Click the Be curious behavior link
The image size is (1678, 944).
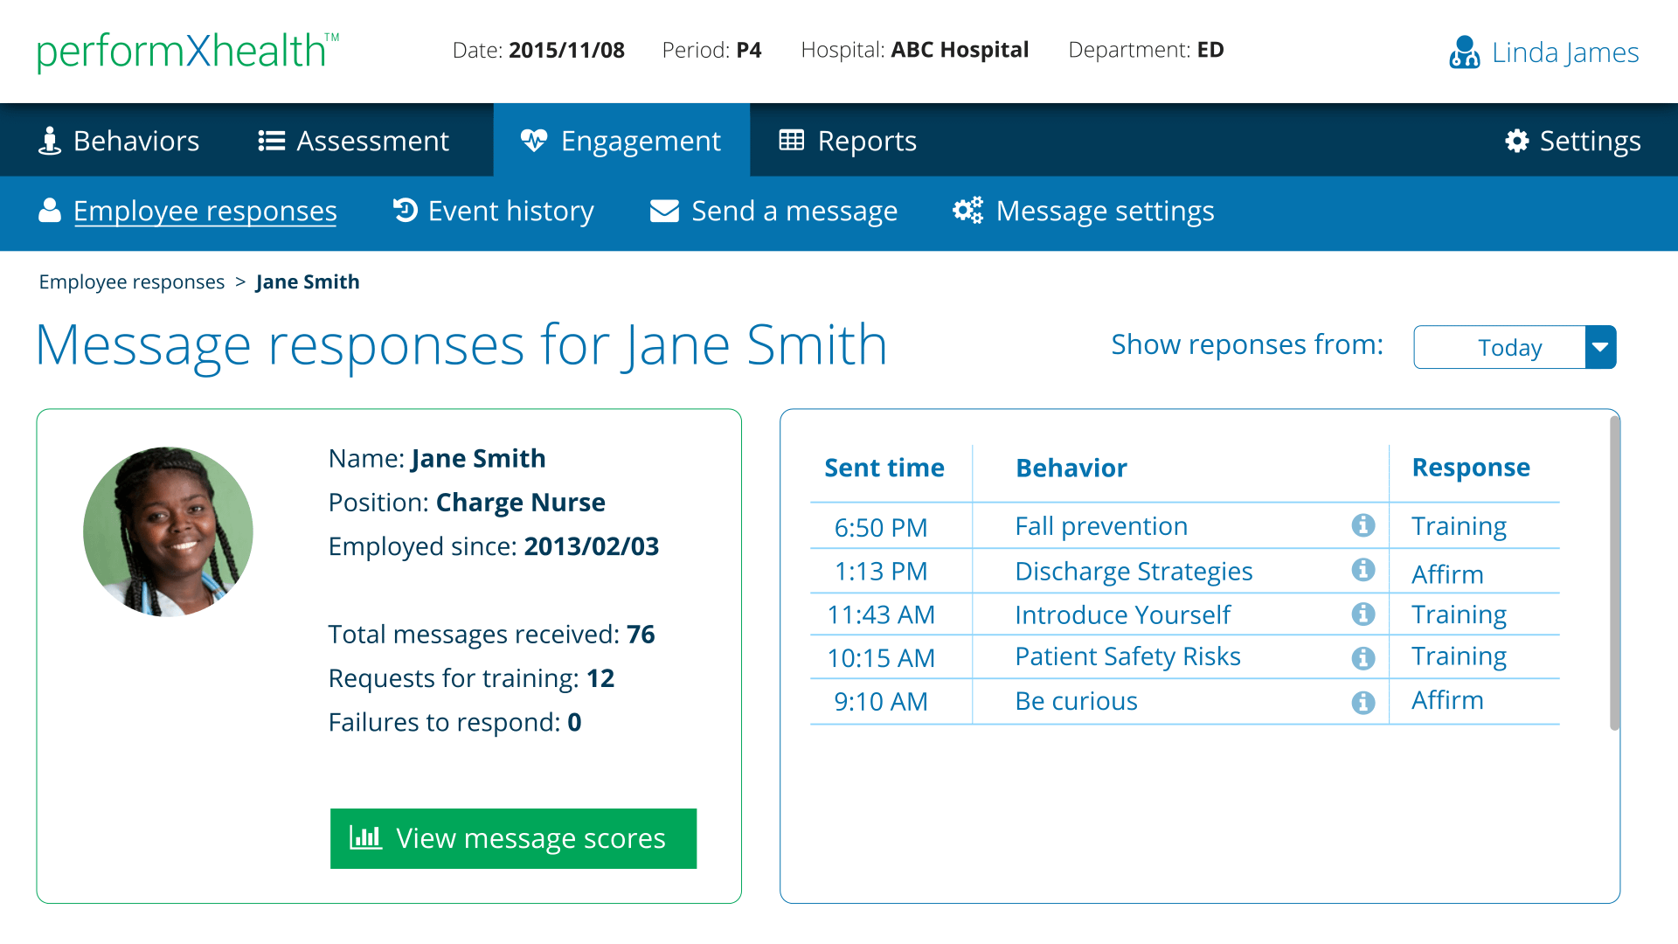click(x=1076, y=701)
